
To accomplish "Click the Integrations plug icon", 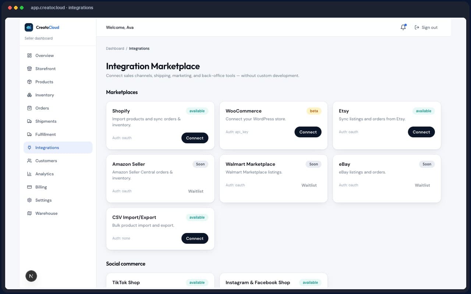I will (x=29, y=147).
